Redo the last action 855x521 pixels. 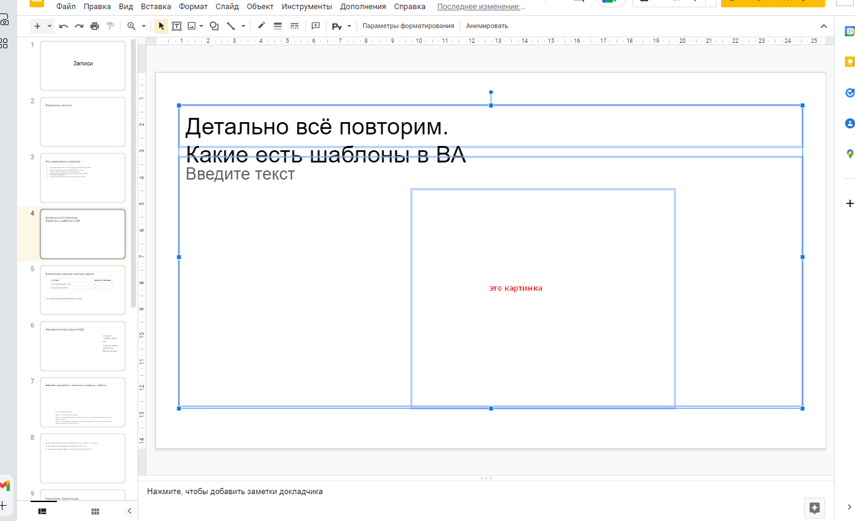pyautogui.click(x=79, y=26)
